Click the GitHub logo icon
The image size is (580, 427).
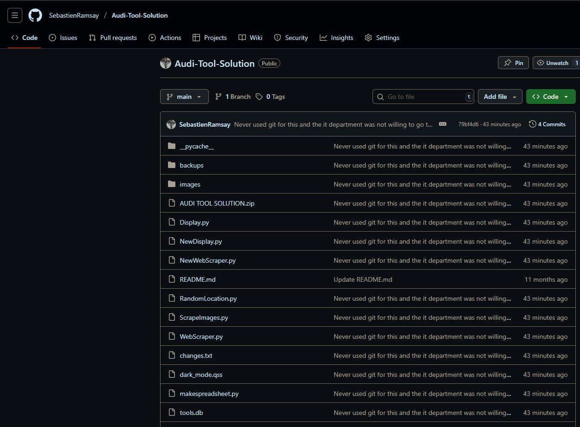pos(35,15)
